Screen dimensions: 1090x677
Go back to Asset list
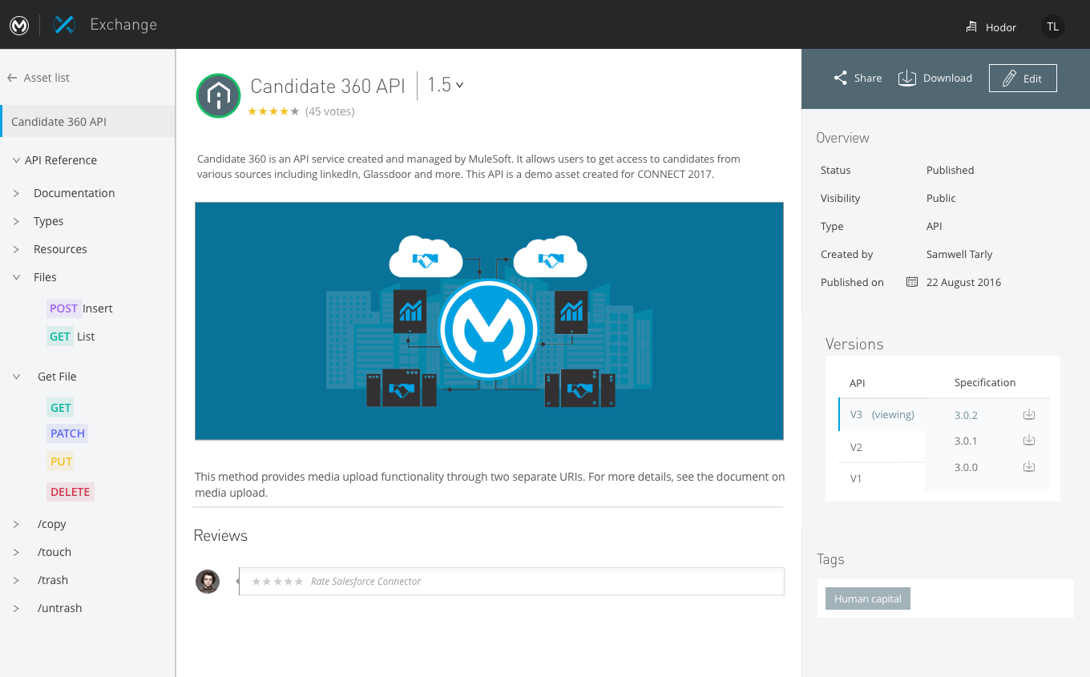tap(46, 78)
